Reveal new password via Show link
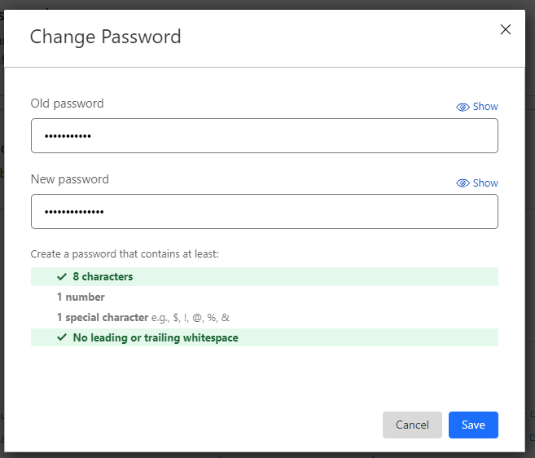Screen dimensions: 535x458 pos(485,183)
